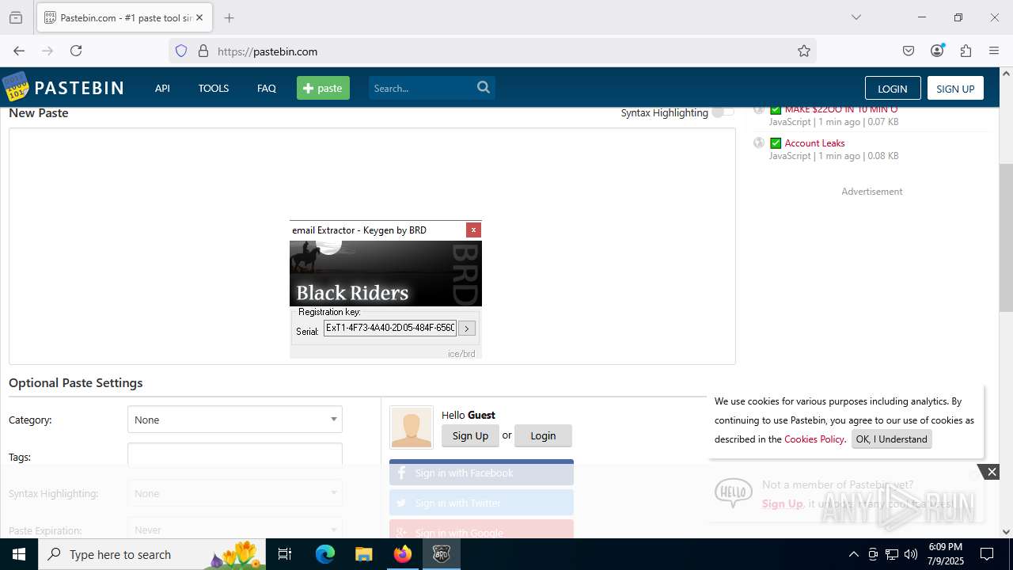Screen dimensions: 1013x570
Task: Sign in with Facebook button
Action: tap(481, 473)
